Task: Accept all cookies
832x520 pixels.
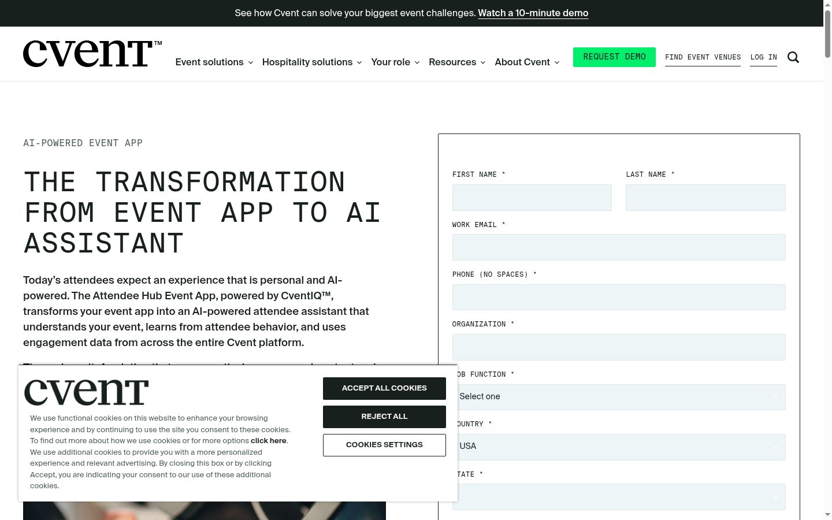Action: tap(384, 388)
